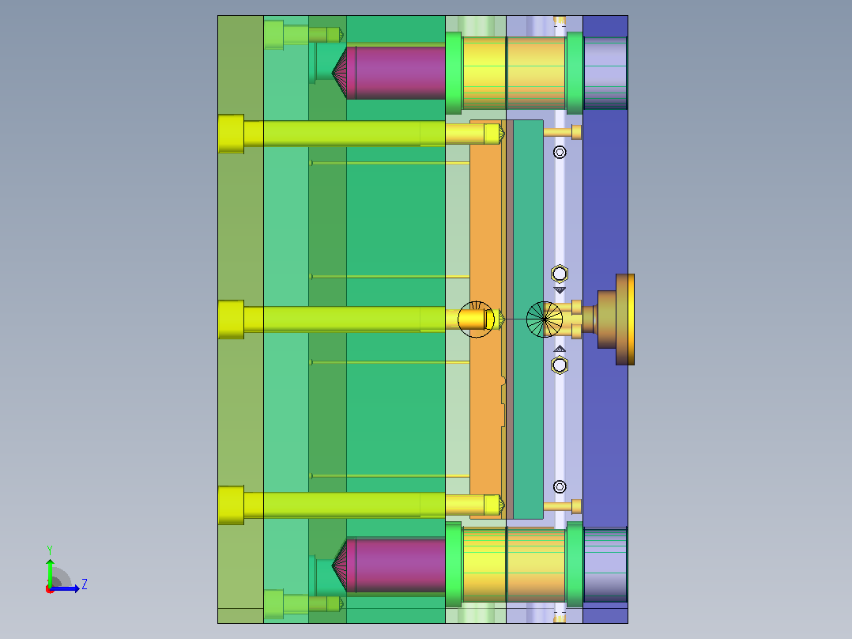Select the dark blue clamping plate
852x639 pixels.
coord(605,319)
